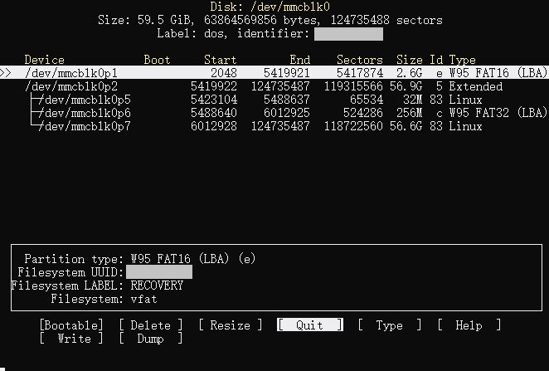This screenshot has height=371, width=549.
Task: Open the Help menu option
Action: coord(469,325)
